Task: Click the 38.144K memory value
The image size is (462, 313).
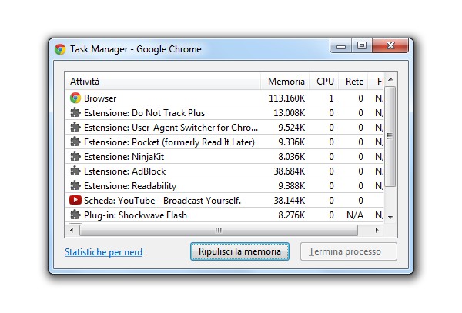Action: pos(290,201)
